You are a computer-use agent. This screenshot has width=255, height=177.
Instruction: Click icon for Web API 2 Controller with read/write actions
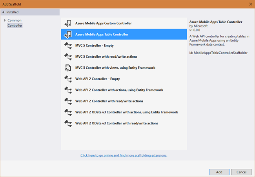coord(68,101)
